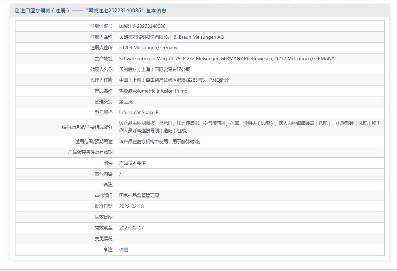This screenshot has width=397, height=271.
Task: Click the document icon in header title
Action: pos(17,11)
